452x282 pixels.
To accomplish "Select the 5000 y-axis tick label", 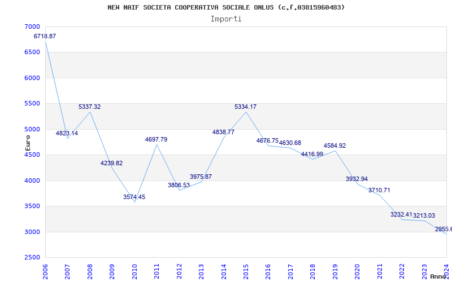I will point(33,129).
